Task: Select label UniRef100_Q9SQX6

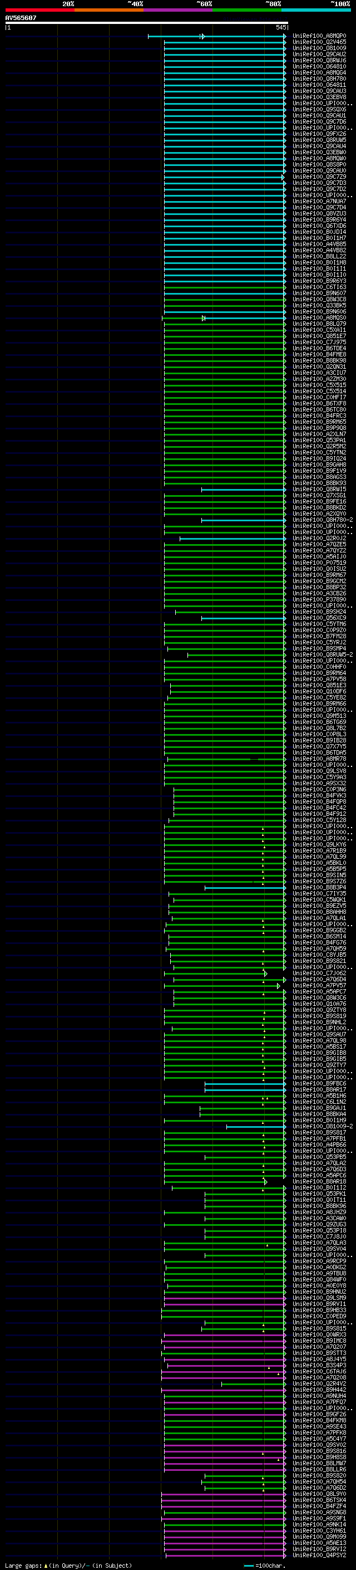Action: [x=319, y=110]
